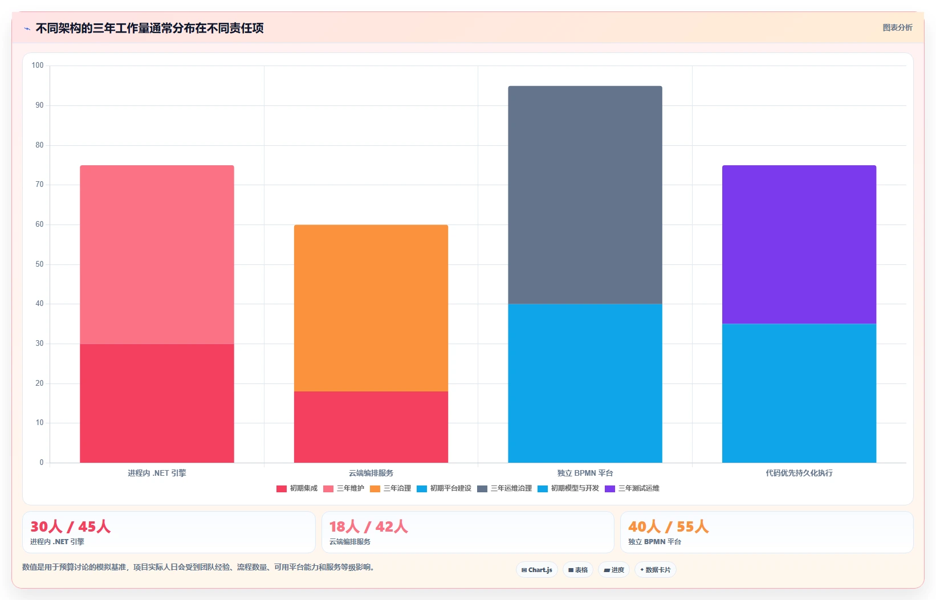Select the blue segment of 独立 BPMN 平台 bar

(585, 383)
